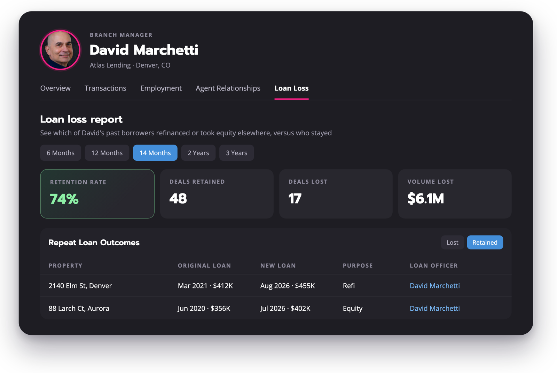557x373 pixels.
Task: Choose the 12 Months time range
Action: [x=107, y=153]
